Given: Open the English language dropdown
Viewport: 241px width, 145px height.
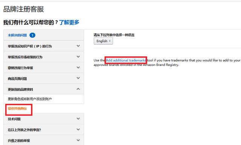Looking at the screenshot, I should pyautogui.click(x=103, y=41).
